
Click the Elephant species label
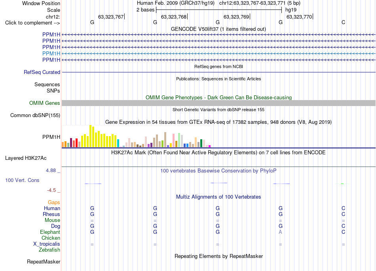(50, 232)
